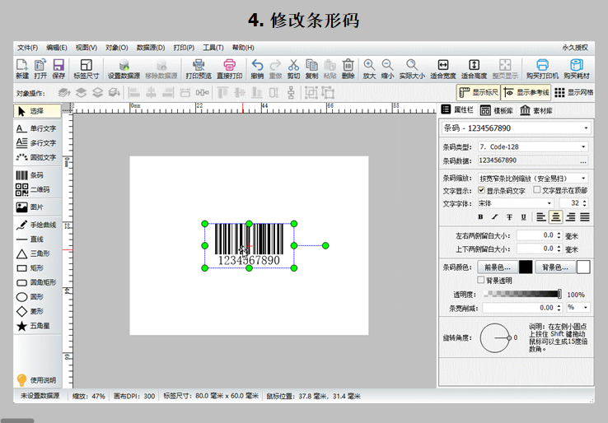This screenshot has height=423, width=608.
Task: Open the 文字字体 宋体 font dropdown
Action: [x=516, y=203]
